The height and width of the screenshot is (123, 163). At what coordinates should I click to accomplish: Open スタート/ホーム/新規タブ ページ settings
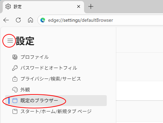[56, 111]
